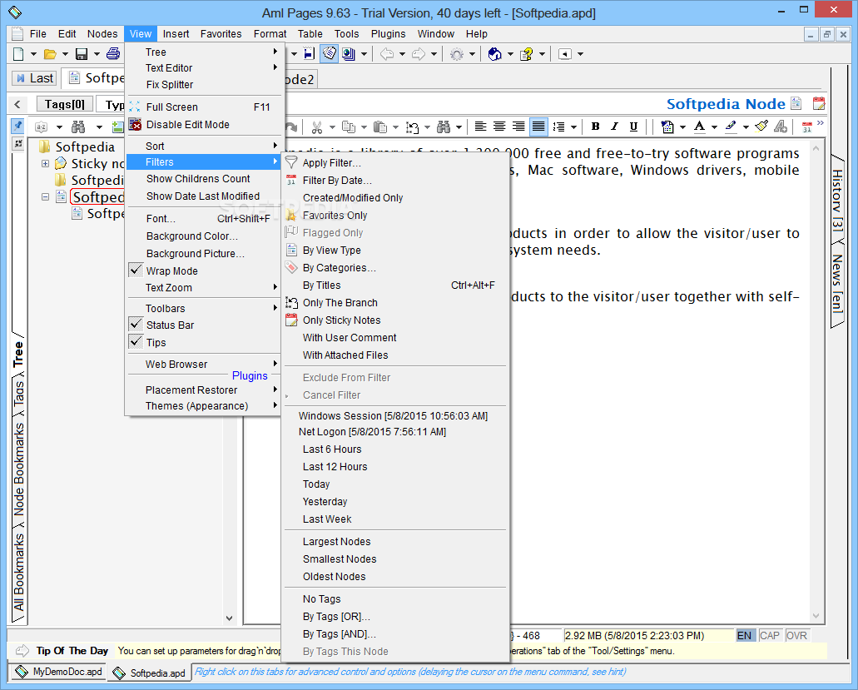The image size is (858, 690).
Task: Click the help question mark icon
Action: point(527,53)
